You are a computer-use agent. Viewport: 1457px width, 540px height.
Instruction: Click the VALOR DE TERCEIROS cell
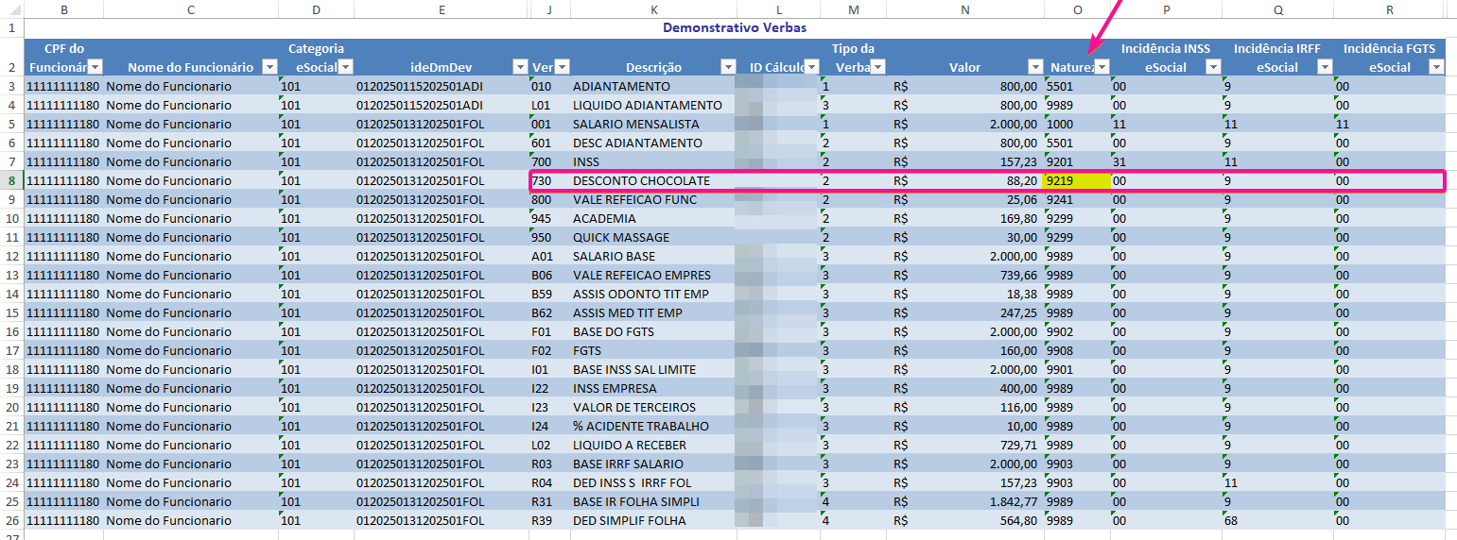pyautogui.click(x=654, y=407)
